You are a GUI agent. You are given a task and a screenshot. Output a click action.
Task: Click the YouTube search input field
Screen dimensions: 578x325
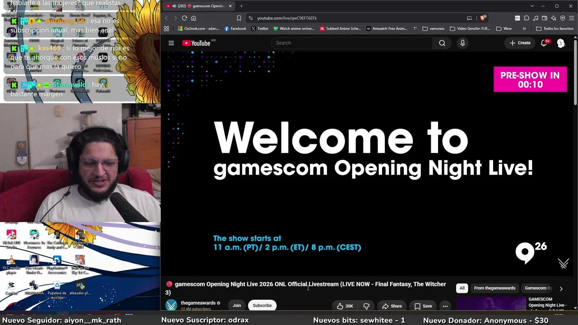[352, 43]
